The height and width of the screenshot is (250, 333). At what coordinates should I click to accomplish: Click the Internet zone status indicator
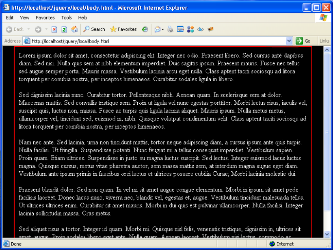pyautogui.click(x=281, y=244)
